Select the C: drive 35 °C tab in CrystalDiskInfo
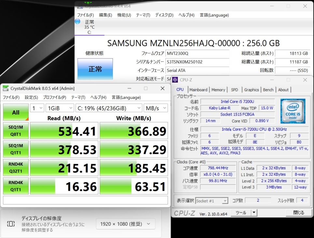Screen dimensions: 314x238 [89, 27]
